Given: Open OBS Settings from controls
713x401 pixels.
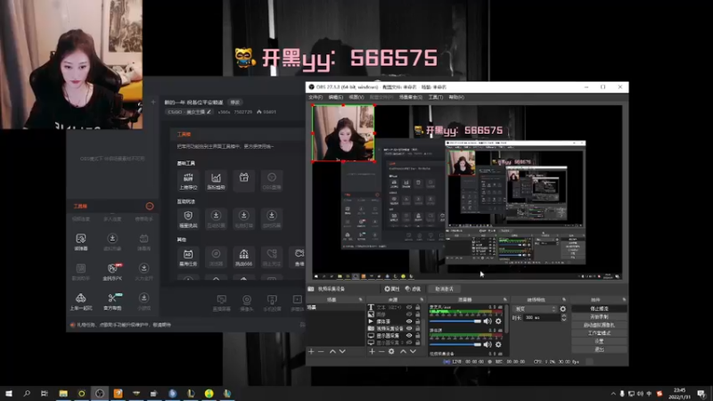Looking at the screenshot, I should coord(599,341).
